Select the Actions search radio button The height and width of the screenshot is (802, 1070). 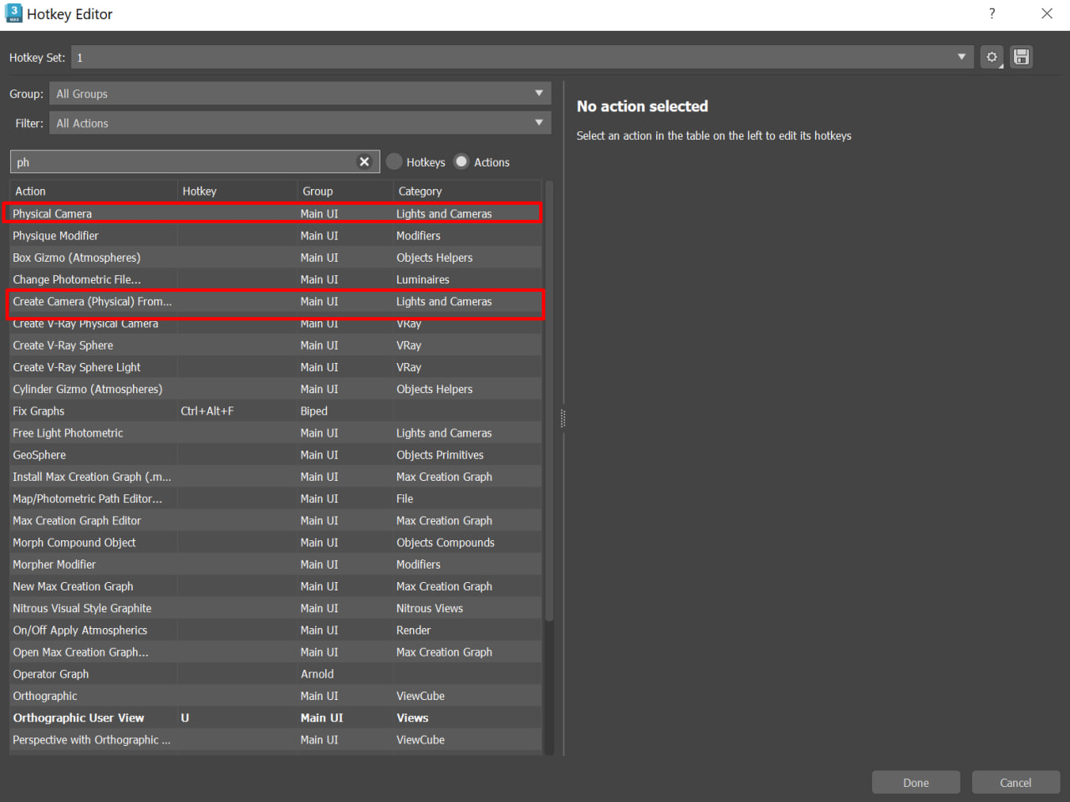[x=461, y=161]
